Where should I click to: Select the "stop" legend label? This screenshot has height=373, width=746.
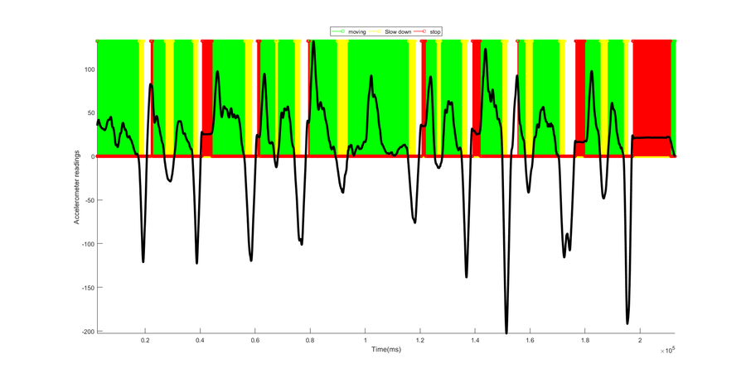(435, 31)
